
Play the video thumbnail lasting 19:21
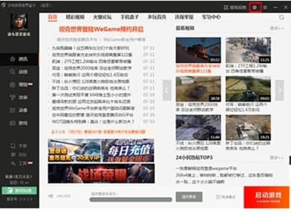(248, 127)
